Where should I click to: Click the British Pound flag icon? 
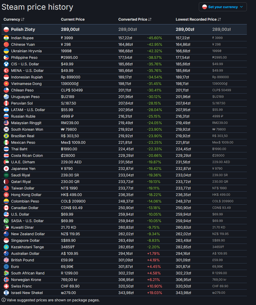[6, 260]
